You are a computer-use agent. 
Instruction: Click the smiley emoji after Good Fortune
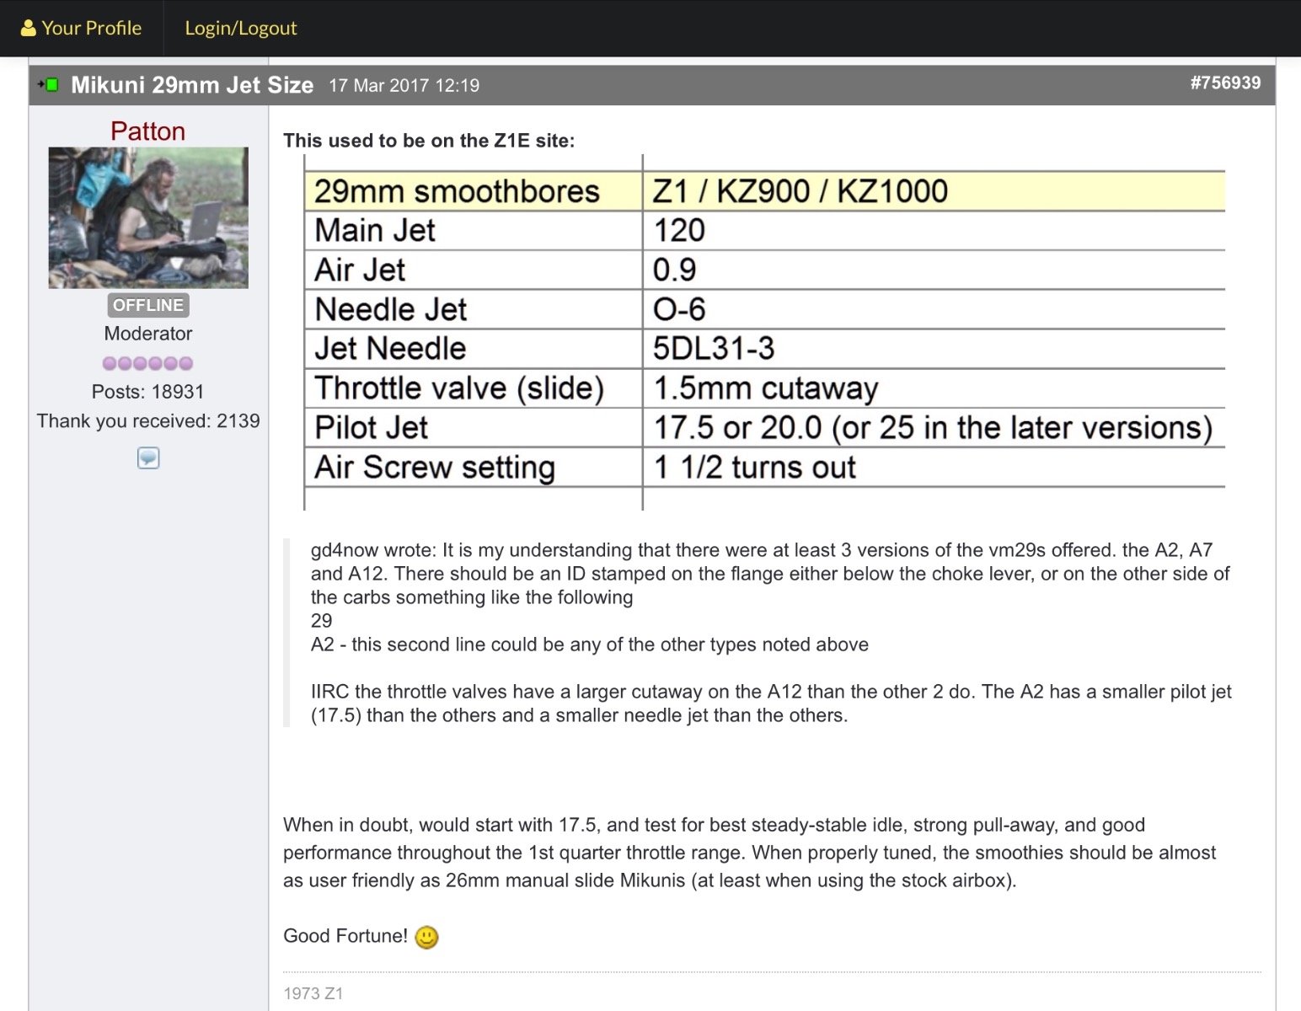coord(426,937)
